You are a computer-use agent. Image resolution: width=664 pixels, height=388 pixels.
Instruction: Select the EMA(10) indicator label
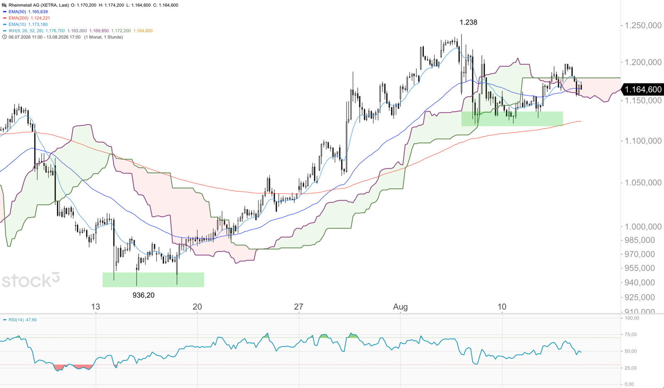coord(17,24)
